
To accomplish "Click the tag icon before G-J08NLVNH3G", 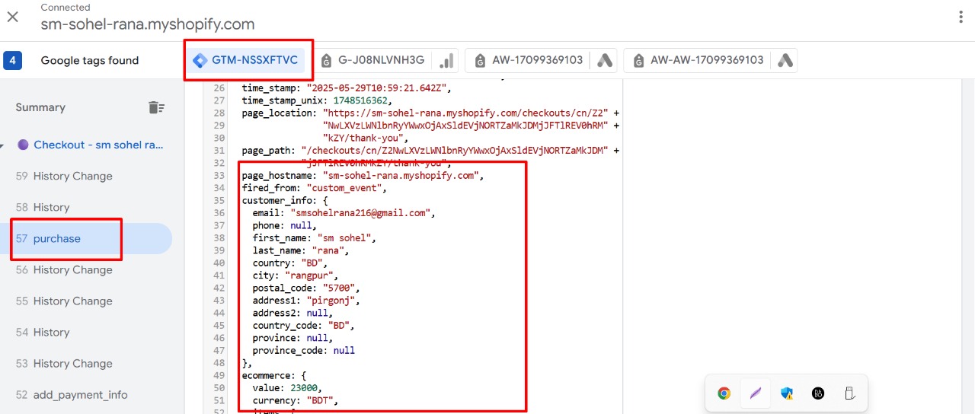I will click(x=327, y=60).
